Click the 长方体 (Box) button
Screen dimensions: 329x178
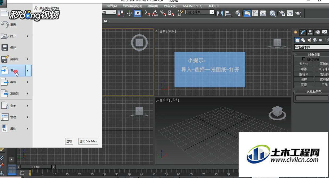[x=304, y=64]
